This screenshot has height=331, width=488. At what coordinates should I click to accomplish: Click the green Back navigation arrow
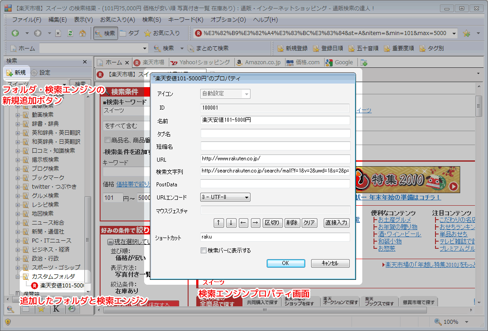pos(15,33)
